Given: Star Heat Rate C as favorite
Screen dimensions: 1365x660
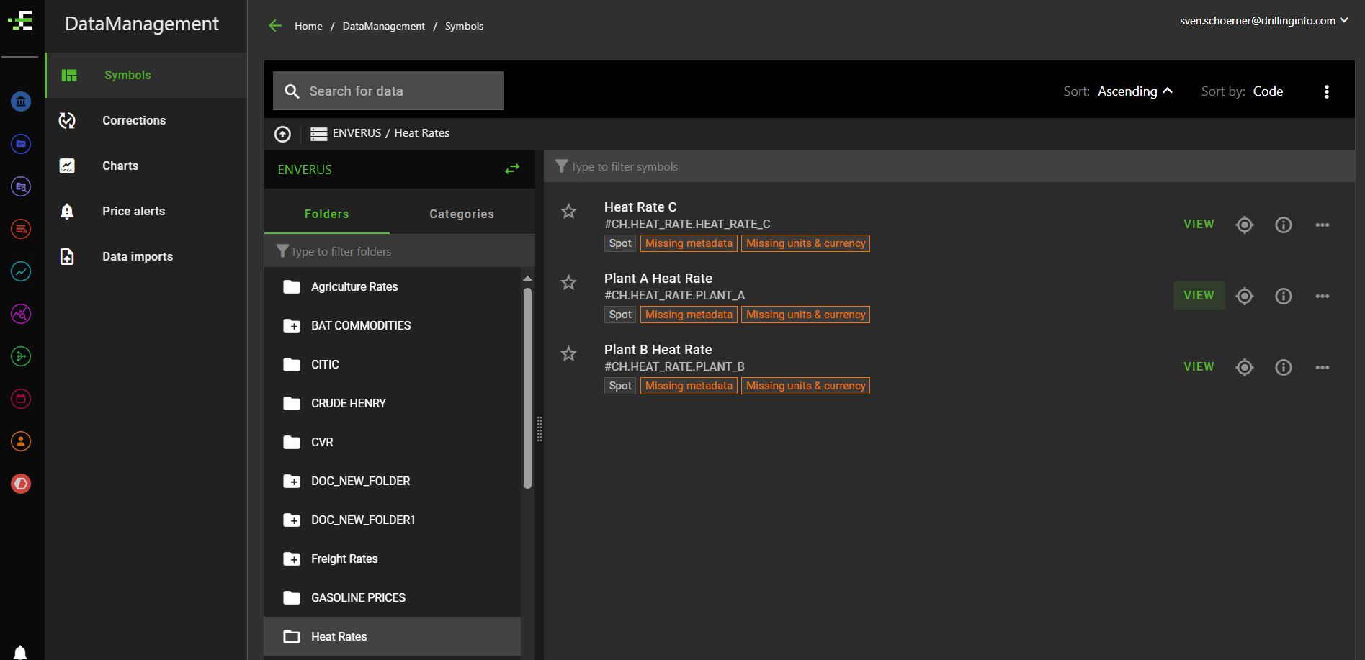Looking at the screenshot, I should 569,212.
